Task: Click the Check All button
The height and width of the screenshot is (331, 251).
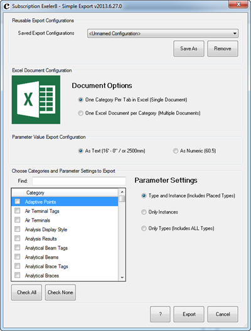Action: 26,292
